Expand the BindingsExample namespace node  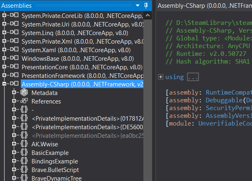click(14, 161)
